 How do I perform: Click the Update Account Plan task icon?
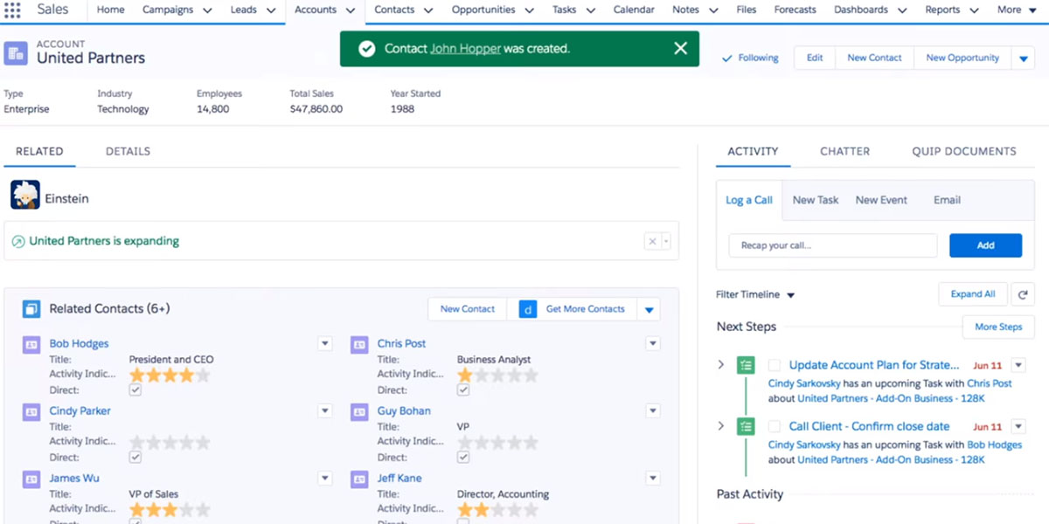(x=746, y=366)
